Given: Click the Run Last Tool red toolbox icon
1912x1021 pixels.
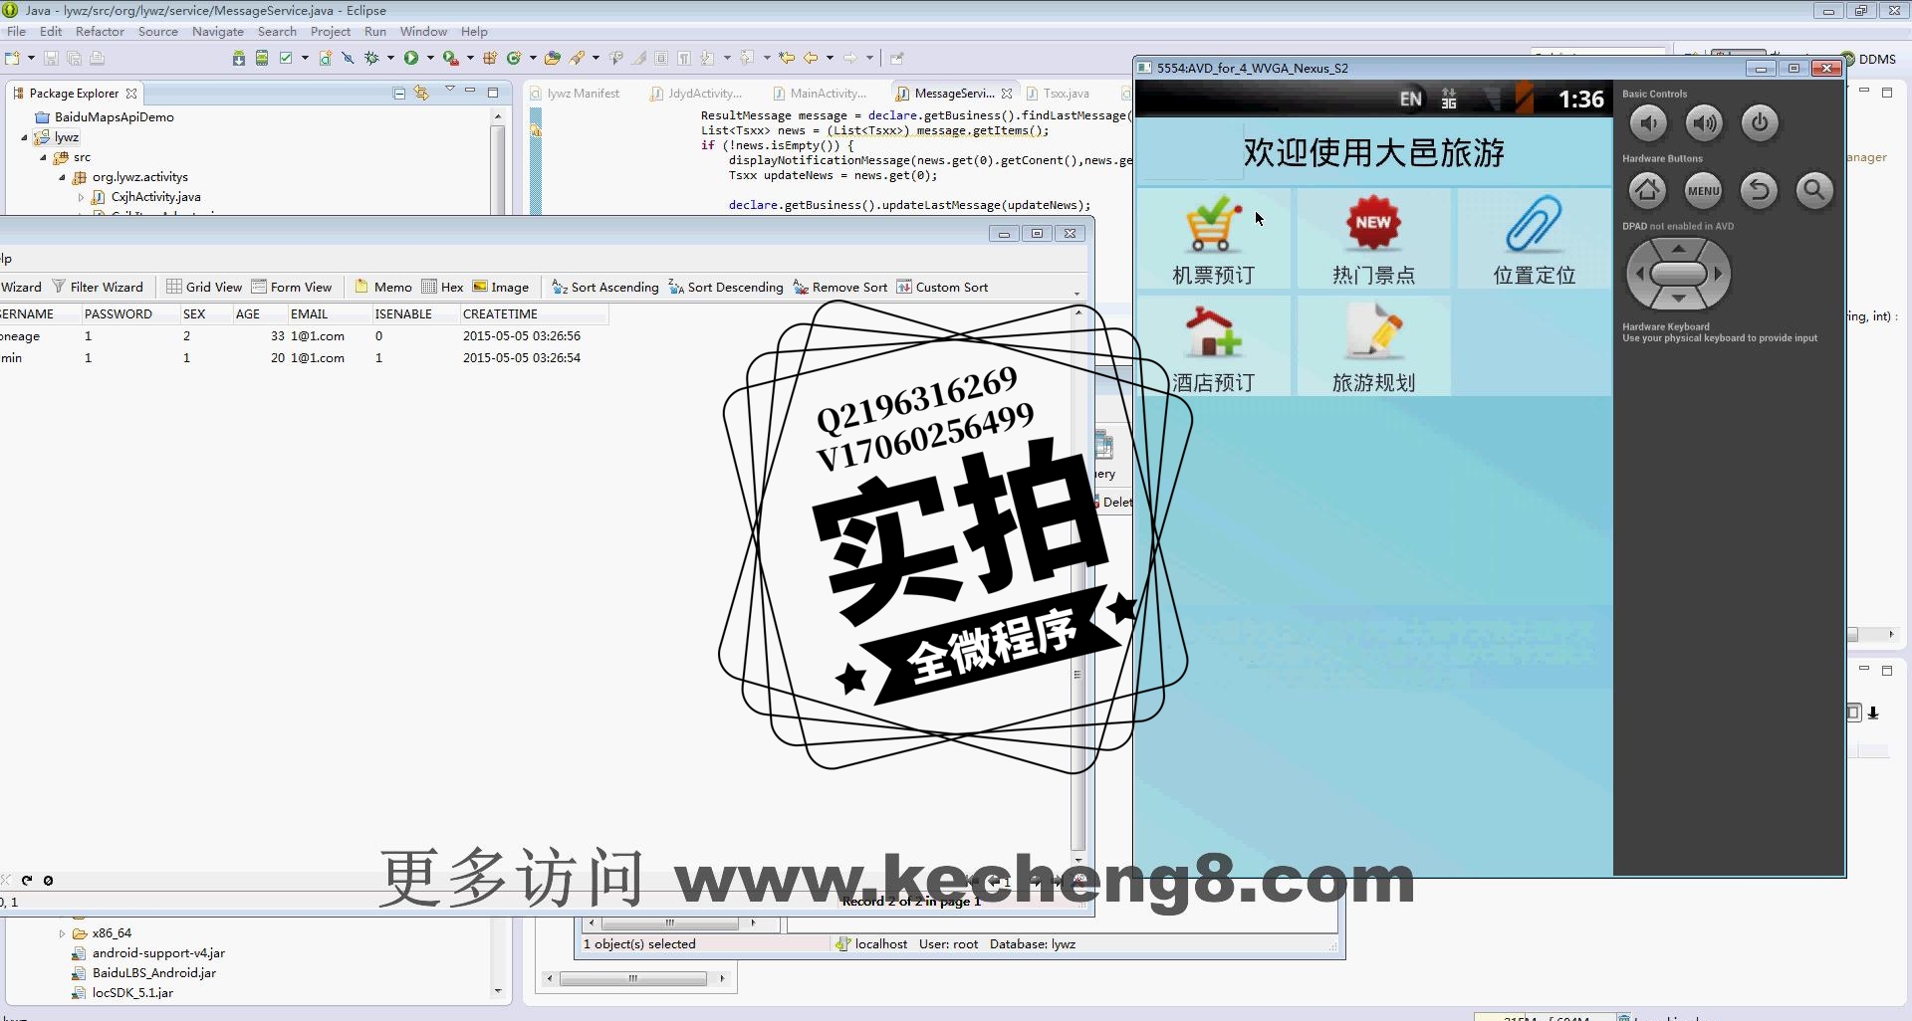Looking at the screenshot, I should tap(450, 58).
